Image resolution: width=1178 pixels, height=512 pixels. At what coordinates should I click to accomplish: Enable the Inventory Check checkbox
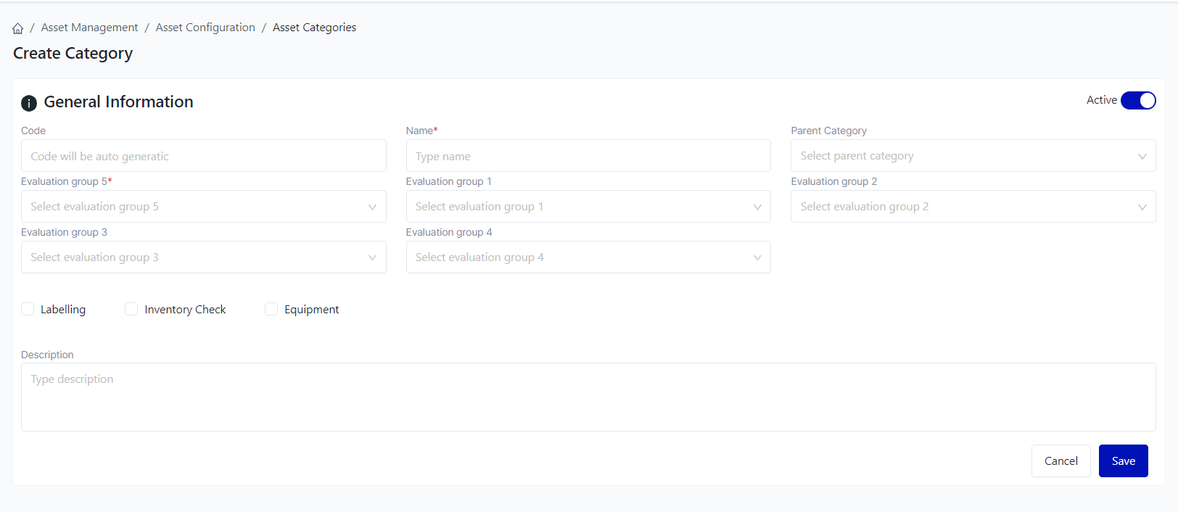pyautogui.click(x=131, y=309)
